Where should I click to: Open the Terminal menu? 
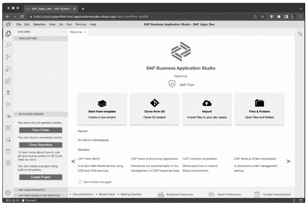coord(81,24)
